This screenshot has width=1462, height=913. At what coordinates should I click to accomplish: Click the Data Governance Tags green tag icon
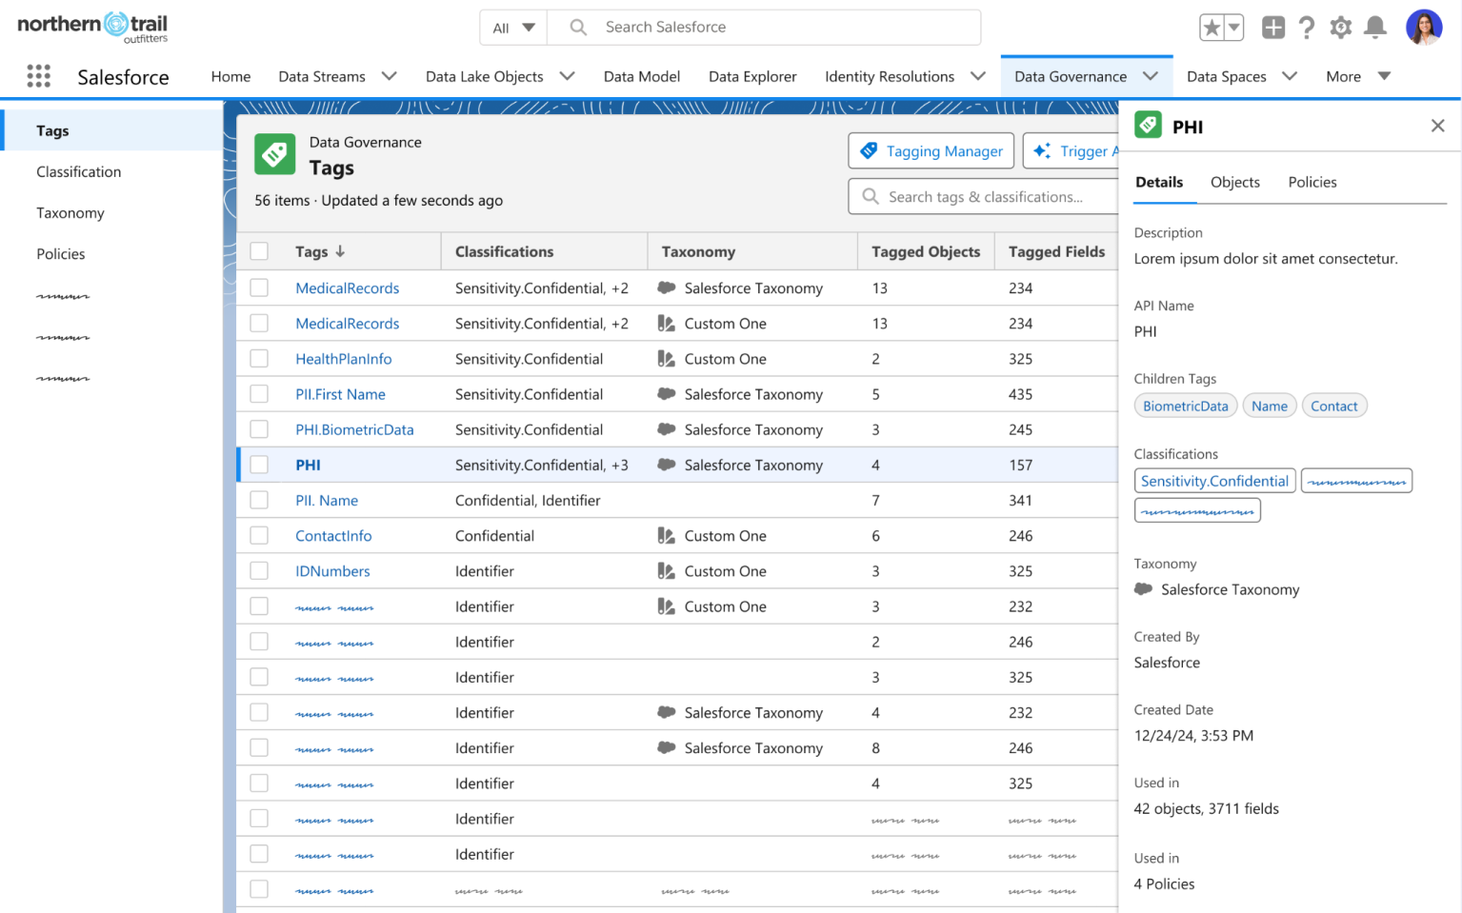coord(274,153)
